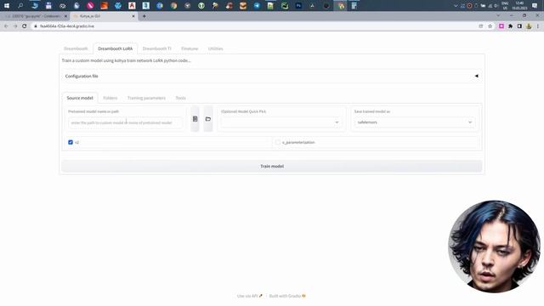Bookmark this page with the star icon
Image resolution: width=544 pixels, height=306 pixels.
[x=490, y=26]
